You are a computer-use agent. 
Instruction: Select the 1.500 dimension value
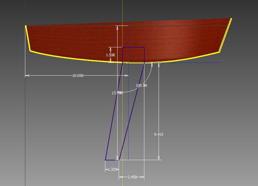coord(110,55)
